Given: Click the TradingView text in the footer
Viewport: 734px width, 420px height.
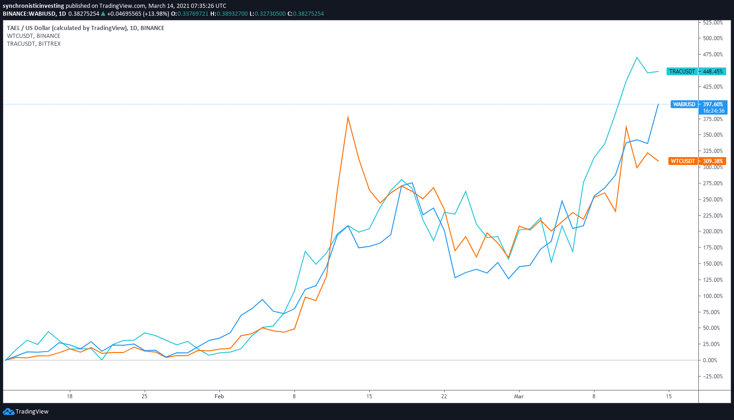Looking at the screenshot, I should (x=32, y=412).
